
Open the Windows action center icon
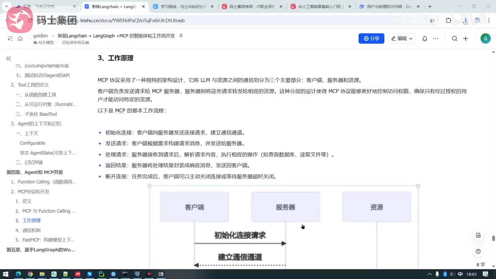486,274
